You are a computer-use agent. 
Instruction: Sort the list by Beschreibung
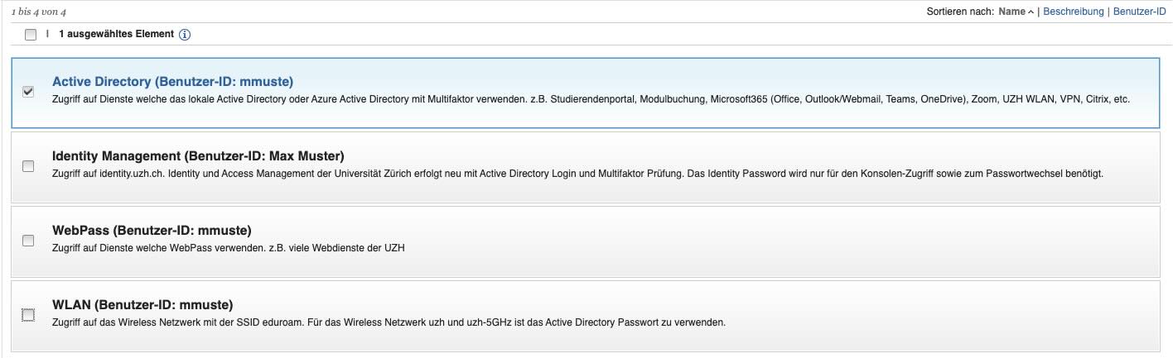(x=1073, y=12)
